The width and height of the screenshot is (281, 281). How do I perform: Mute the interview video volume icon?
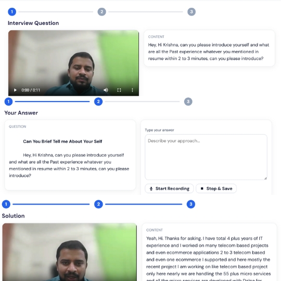coord(106,90)
